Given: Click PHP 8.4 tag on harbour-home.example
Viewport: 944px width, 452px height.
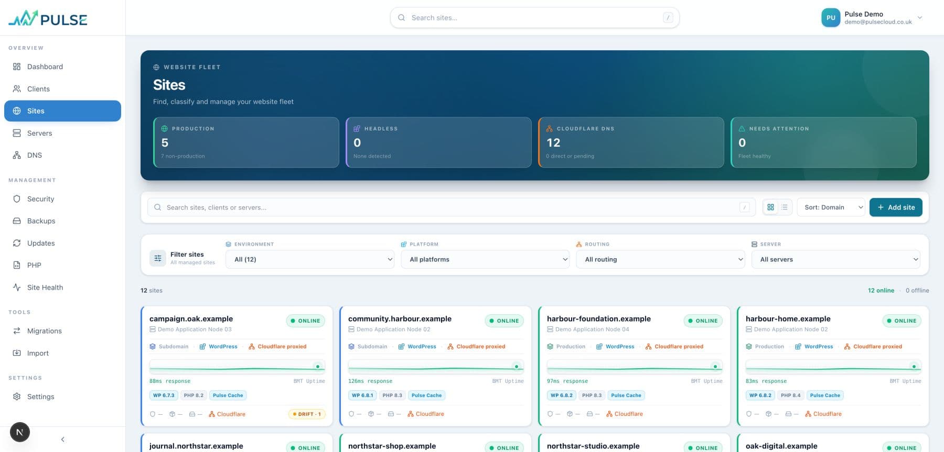Looking at the screenshot, I should (x=790, y=395).
